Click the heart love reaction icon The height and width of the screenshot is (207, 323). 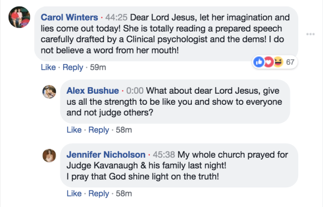pyautogui.click(x=268, y=62)
